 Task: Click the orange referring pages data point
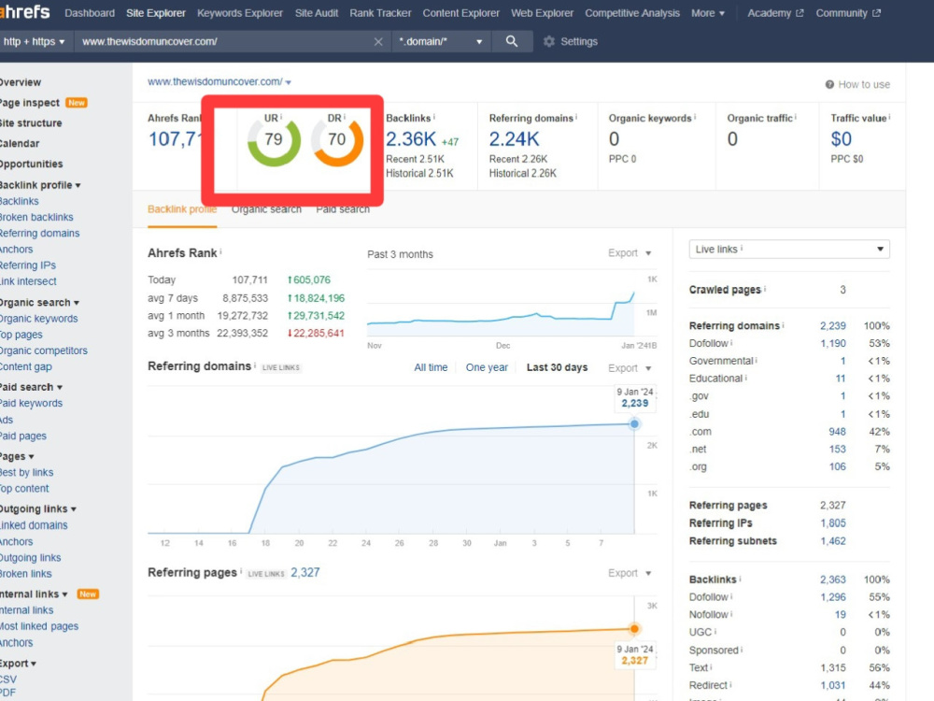point(634,629)
